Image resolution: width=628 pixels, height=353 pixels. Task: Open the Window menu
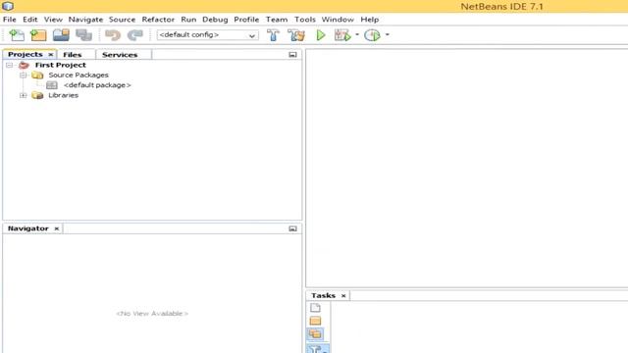(x=338, y=20)
